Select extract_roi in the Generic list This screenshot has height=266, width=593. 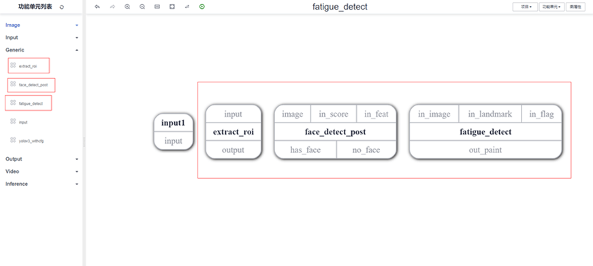28,66
